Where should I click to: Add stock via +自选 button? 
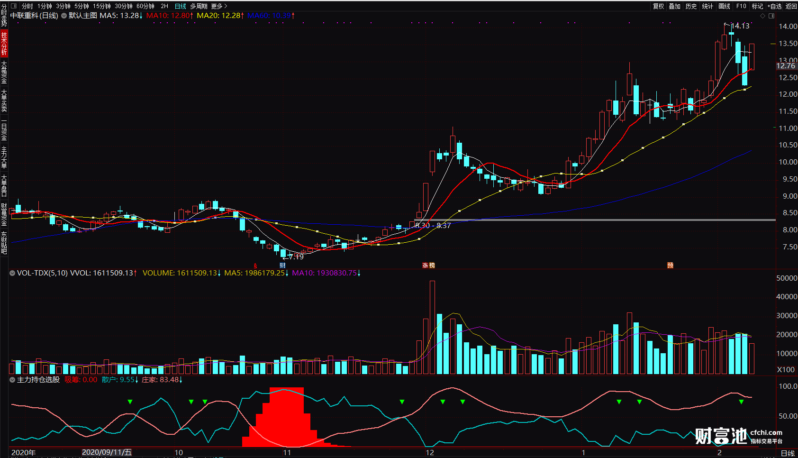[774, 6]
